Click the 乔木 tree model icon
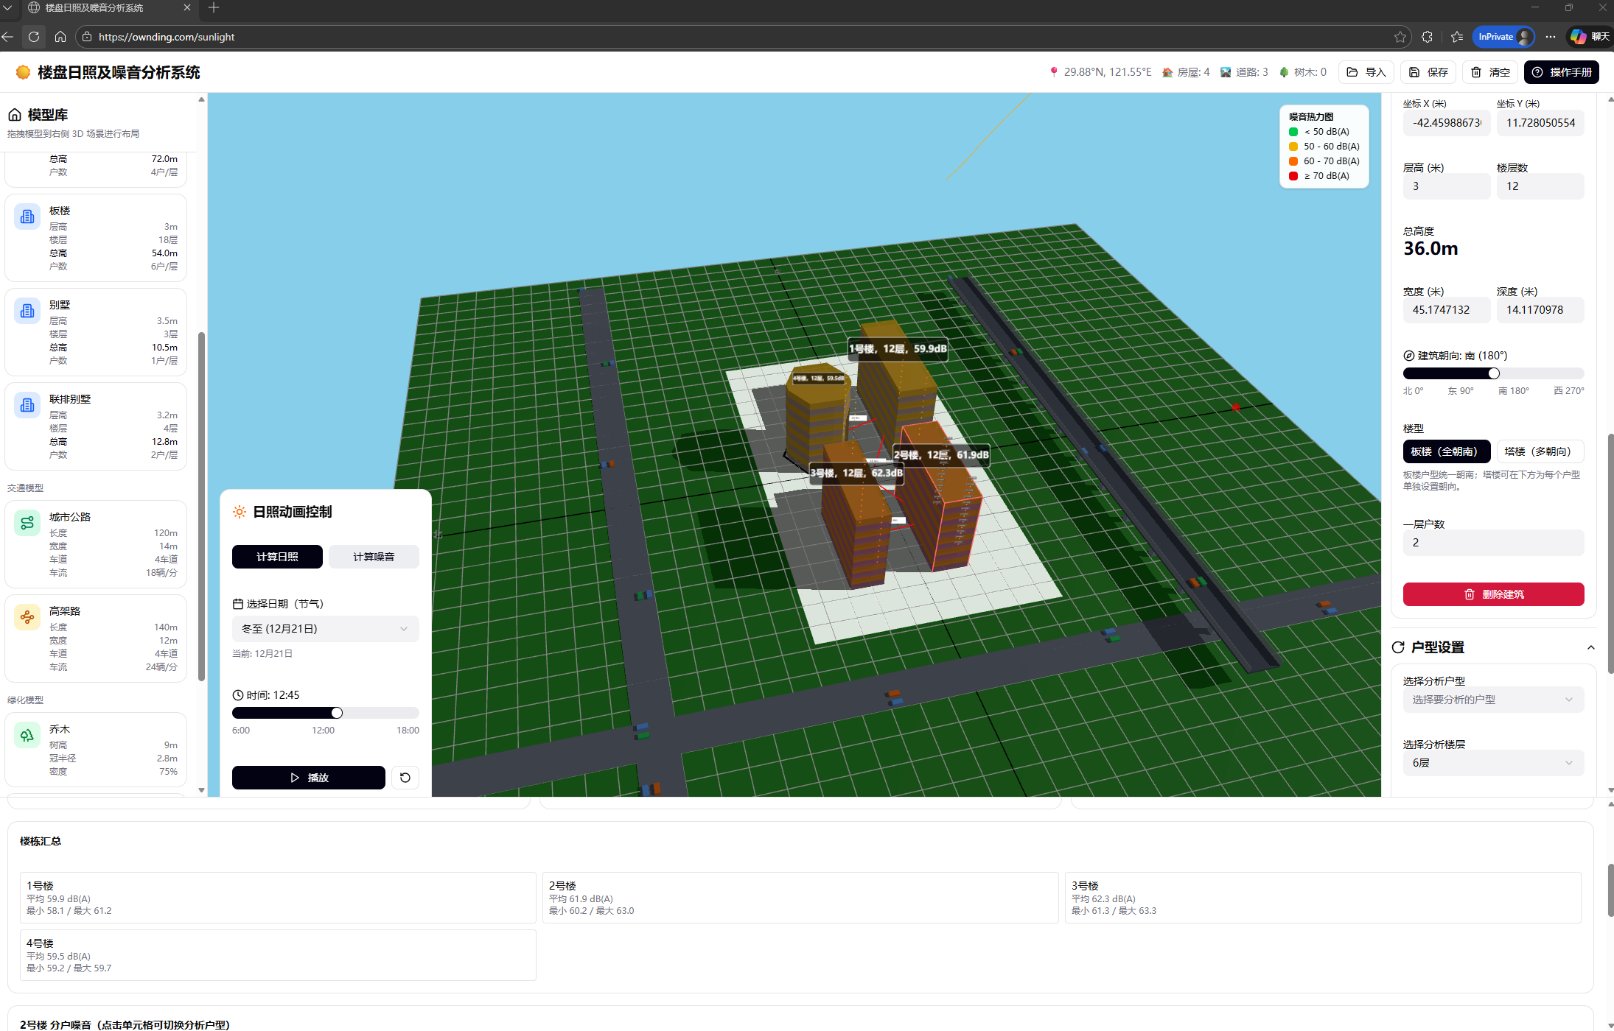Screen dimensions: 1614x1031 pyautogui.click(x=27, y=735)
